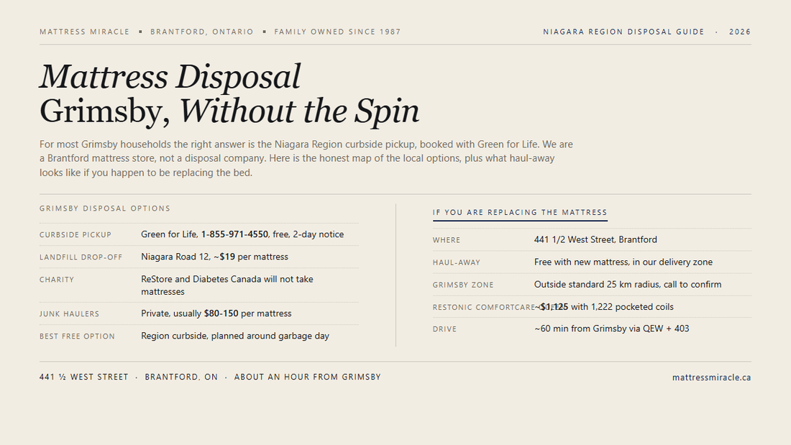Click the $80-150 junk hauler price

pyautogui.click(x=221, y=313)
